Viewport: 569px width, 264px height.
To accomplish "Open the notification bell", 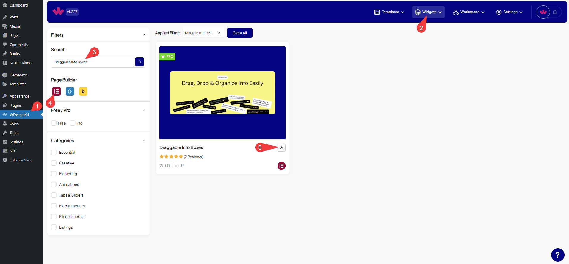I will pos(555,12).
